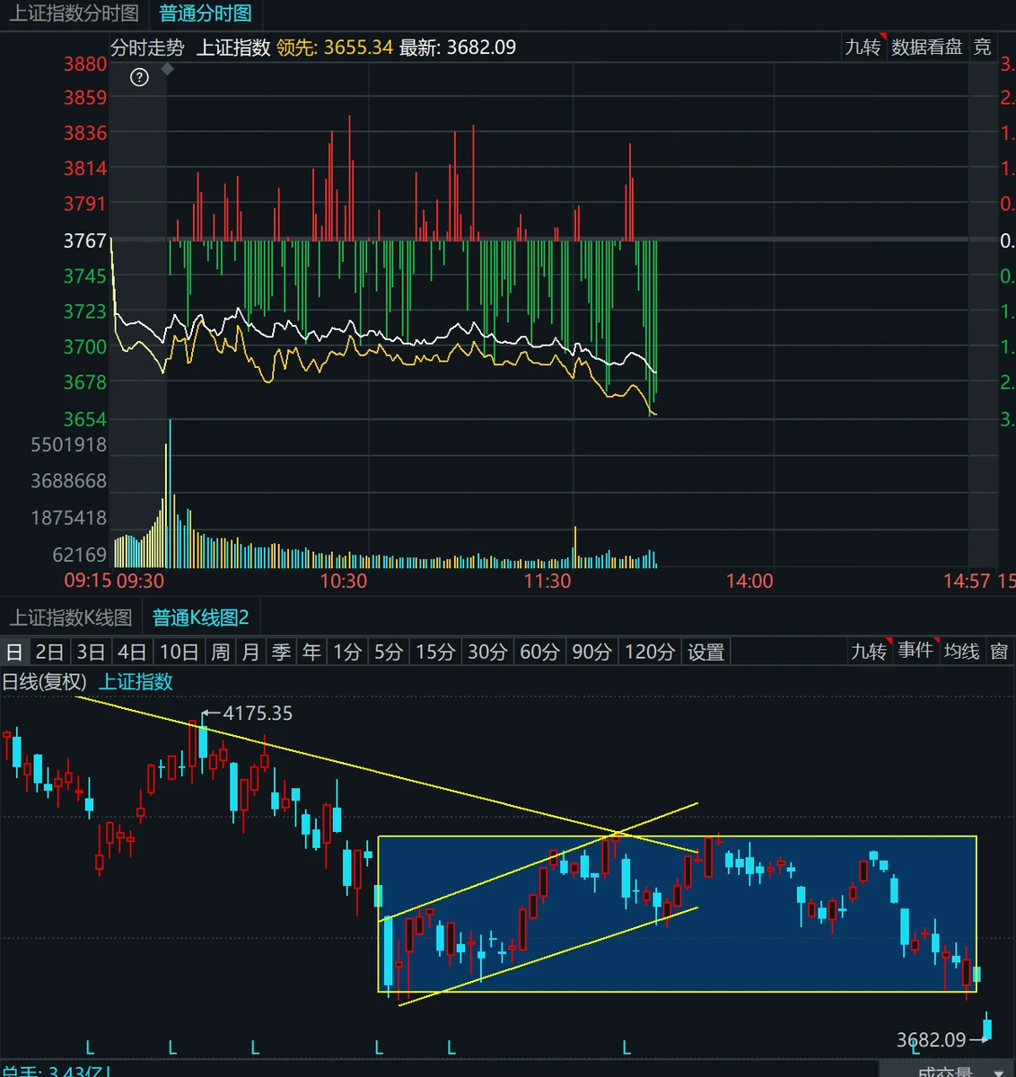Screen dimensions: 1016x1077
Task: Click the first L event marker
Action: click(90, 1047)
